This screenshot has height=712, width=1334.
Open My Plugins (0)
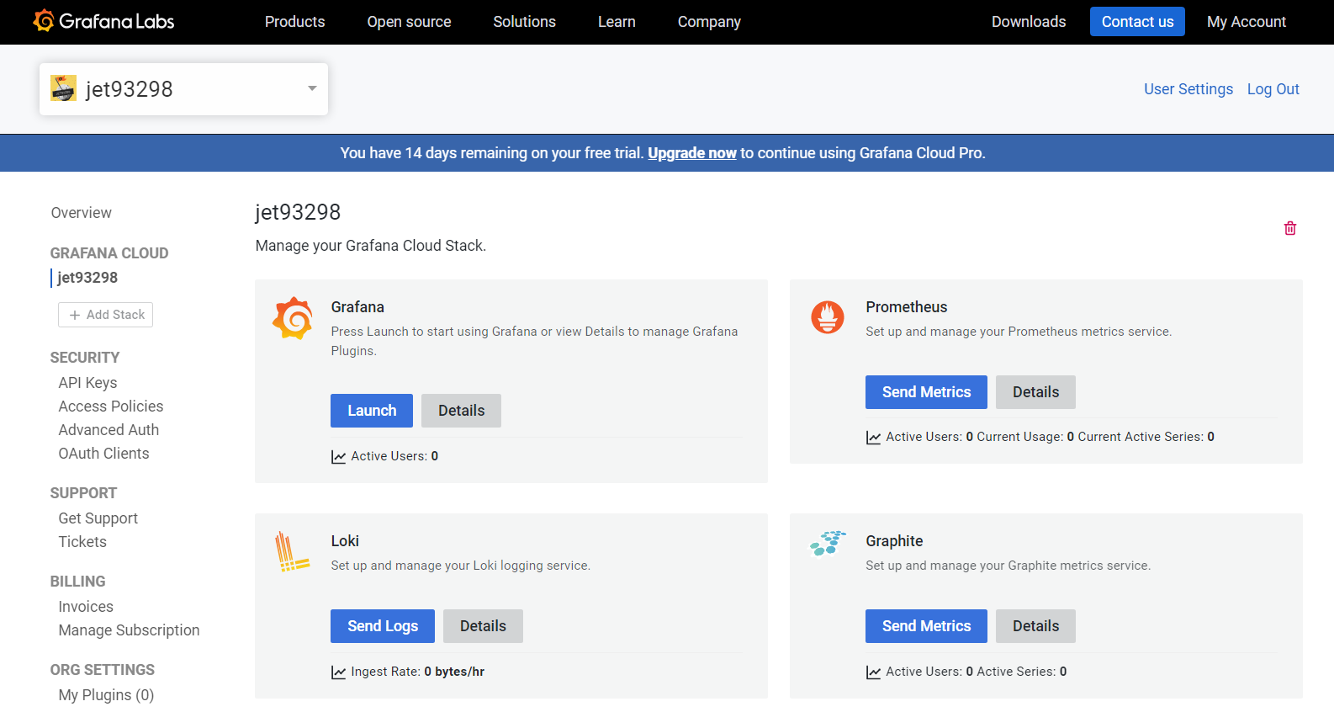tap(106, 695)
